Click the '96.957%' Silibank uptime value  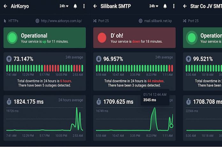click(x=113, y=59)
